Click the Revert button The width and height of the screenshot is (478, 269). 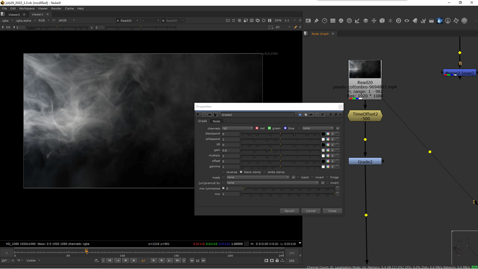(289, 211)
